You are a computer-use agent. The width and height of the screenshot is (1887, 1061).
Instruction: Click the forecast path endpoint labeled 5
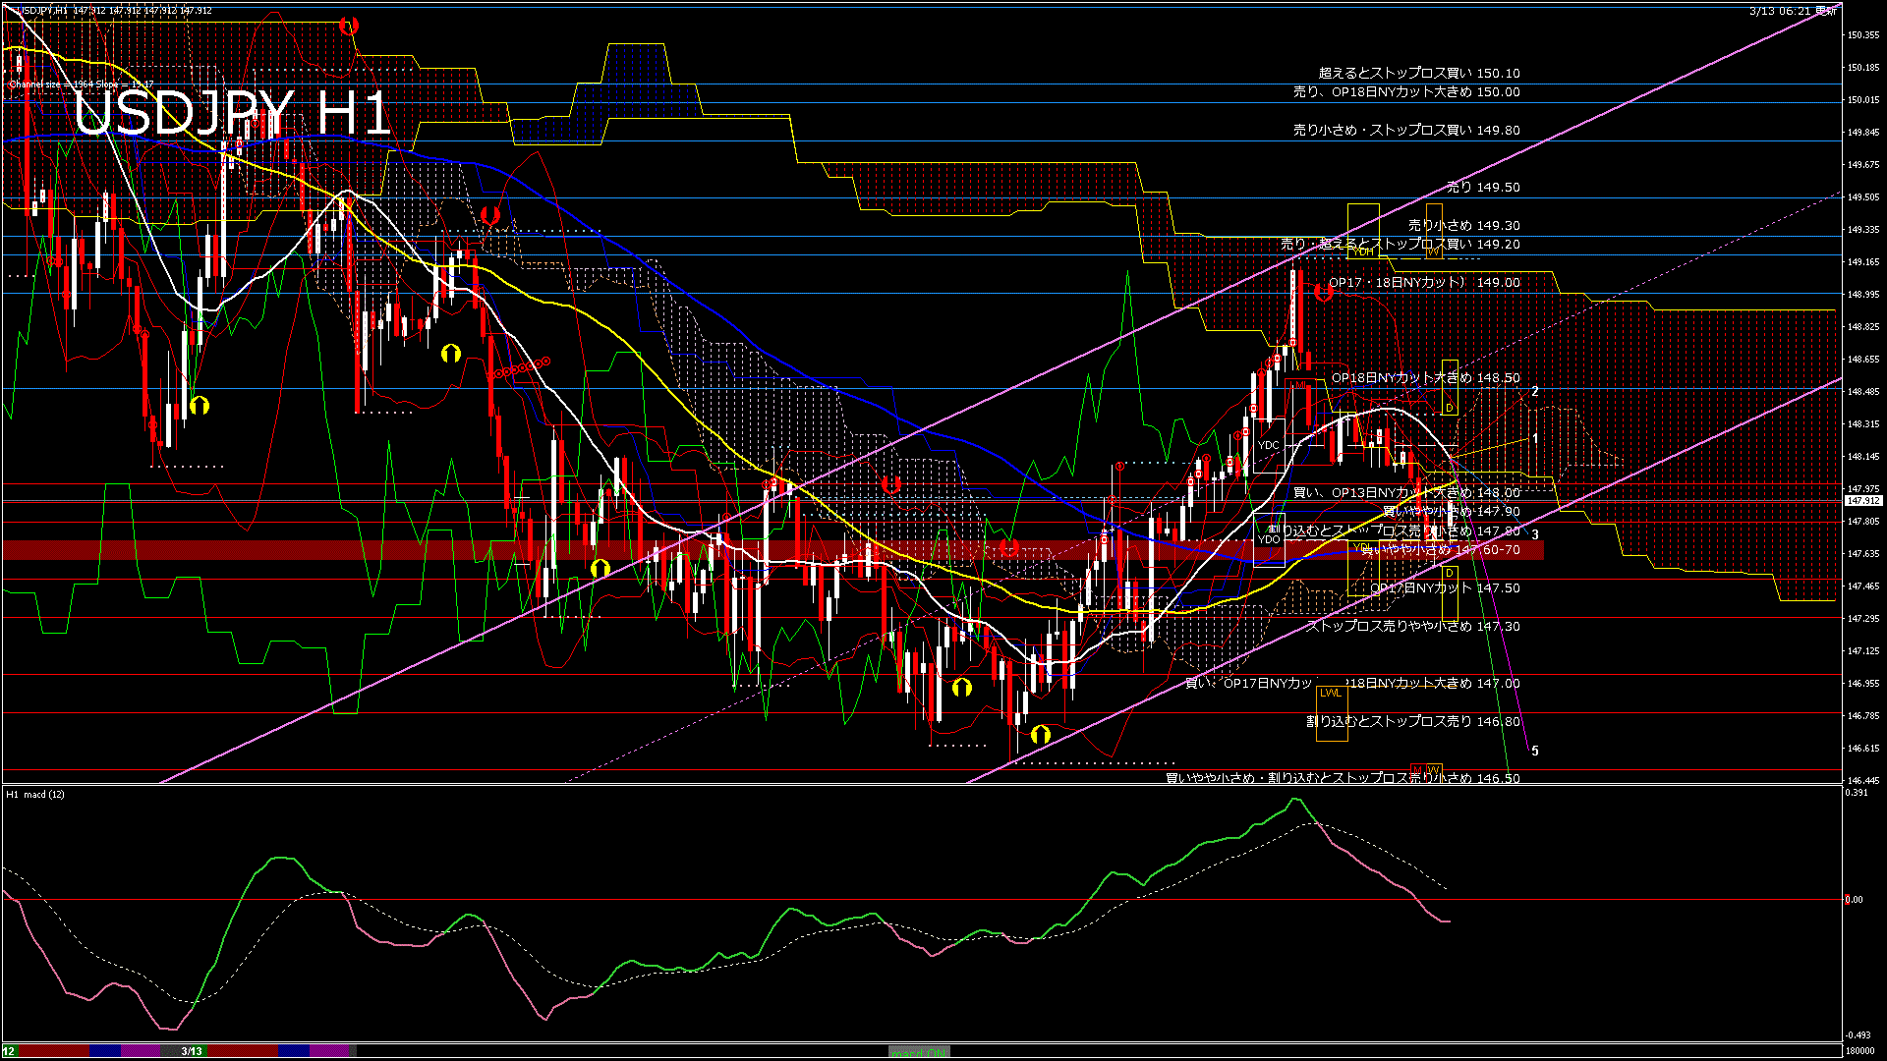coord(1534,751)
